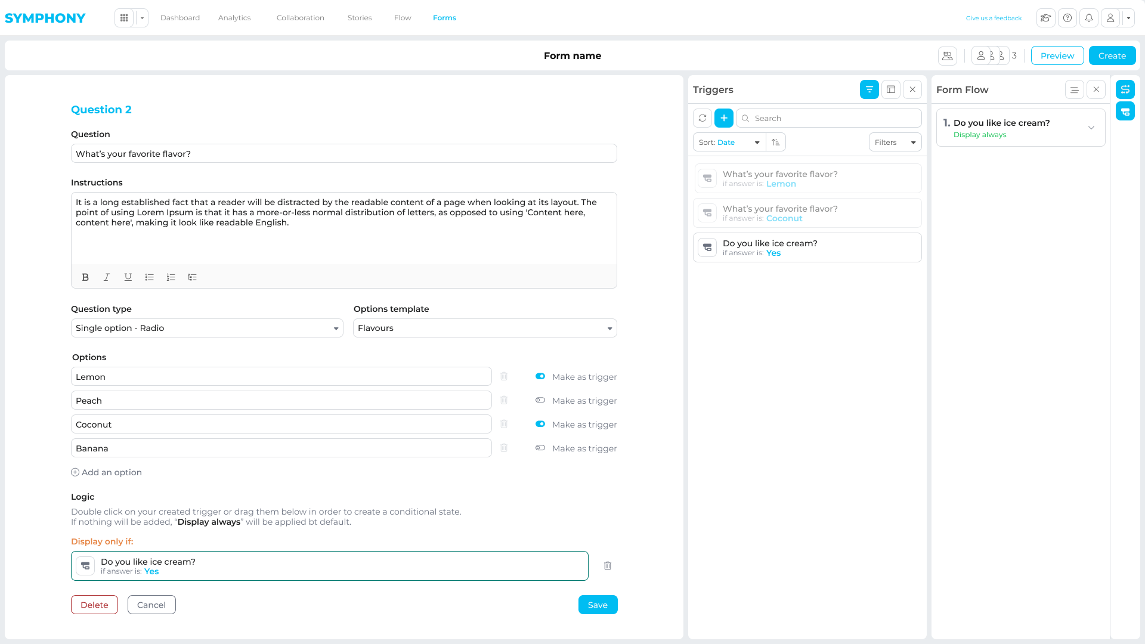The width and height of the screenshot is (1145, 644).
Task: Insert a numbered list in instructions
Action: coord(171,277)
